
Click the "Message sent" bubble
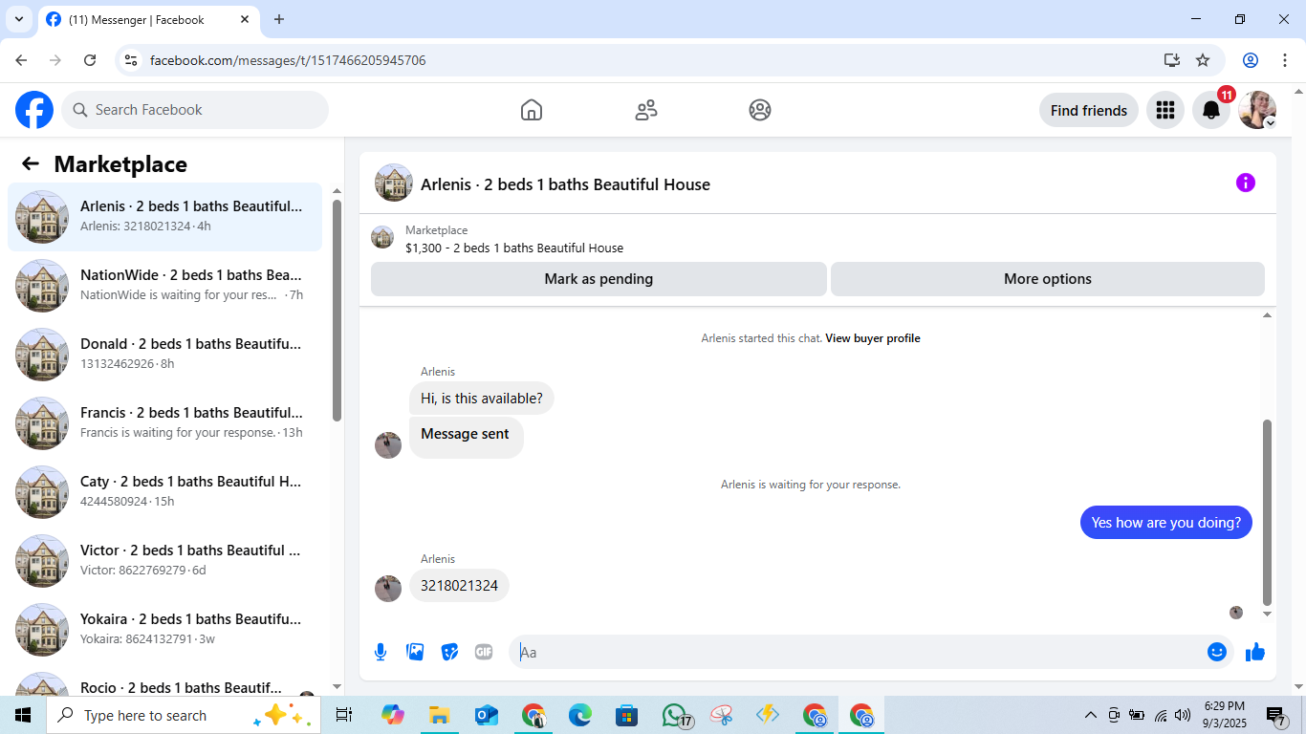pos(467,436)
